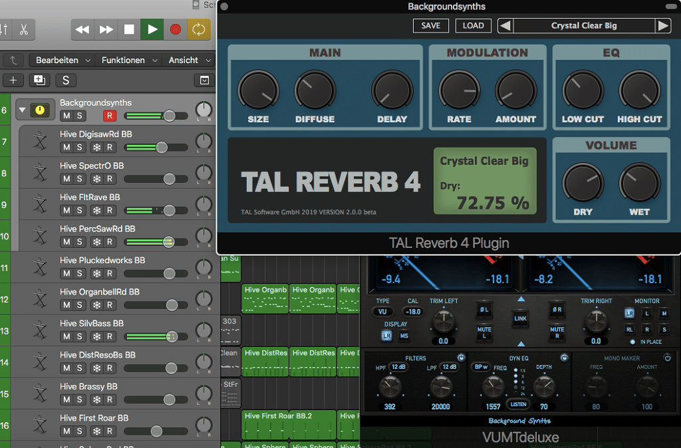This screenshot has width=681, height=448.
Task: Click the Backgroundsynths pan knob
Action: 204,110
